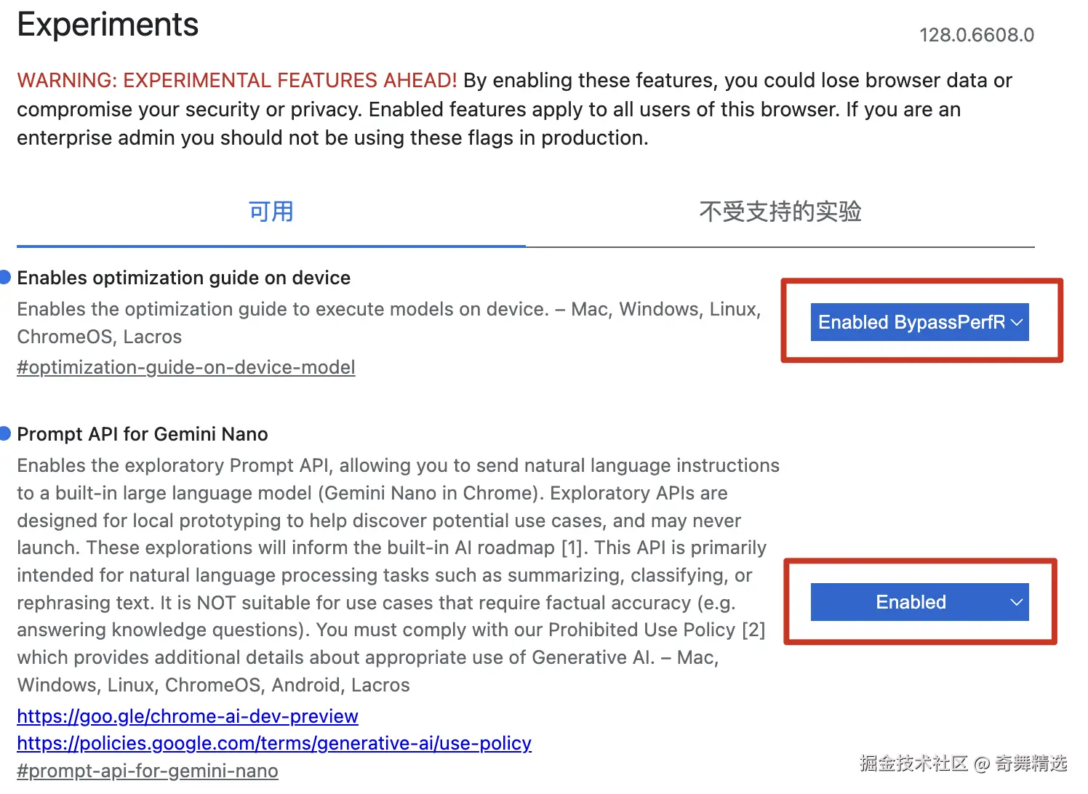Open the 不受支持的实验 tab
Viewport: 1088px width, 794px height.
coord(780,212)
